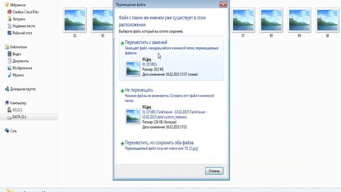The width and height of the screenshot is (341, 192).
Task: Click green arrow beside Переместить с заменой
Action: click(122, 43)
